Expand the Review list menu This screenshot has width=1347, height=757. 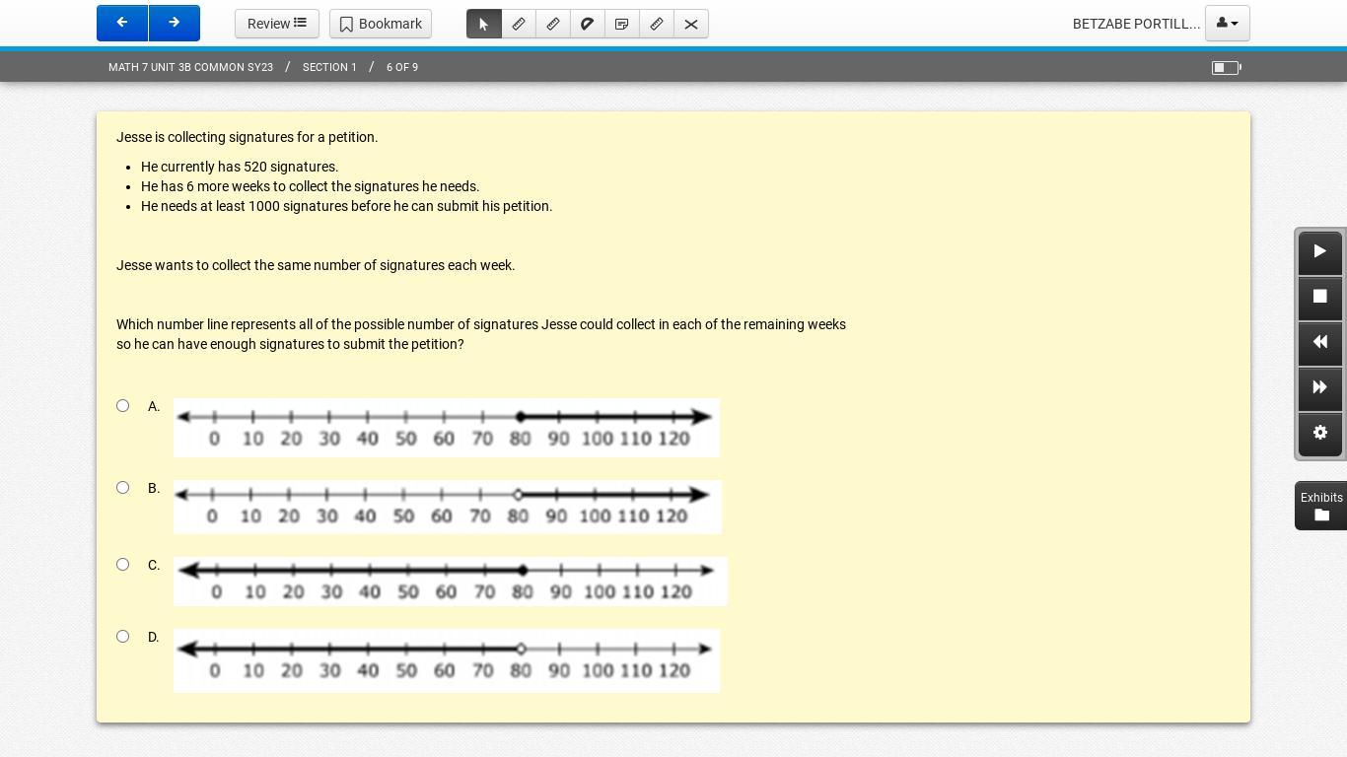276,24
